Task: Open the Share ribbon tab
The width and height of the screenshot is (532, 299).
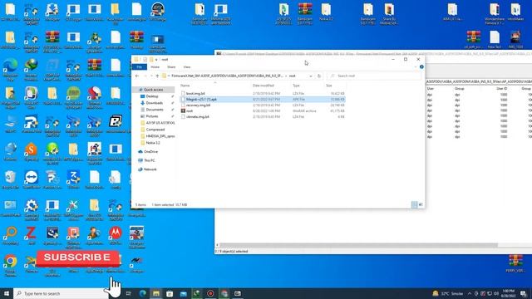Action: (x=171, y=66)
